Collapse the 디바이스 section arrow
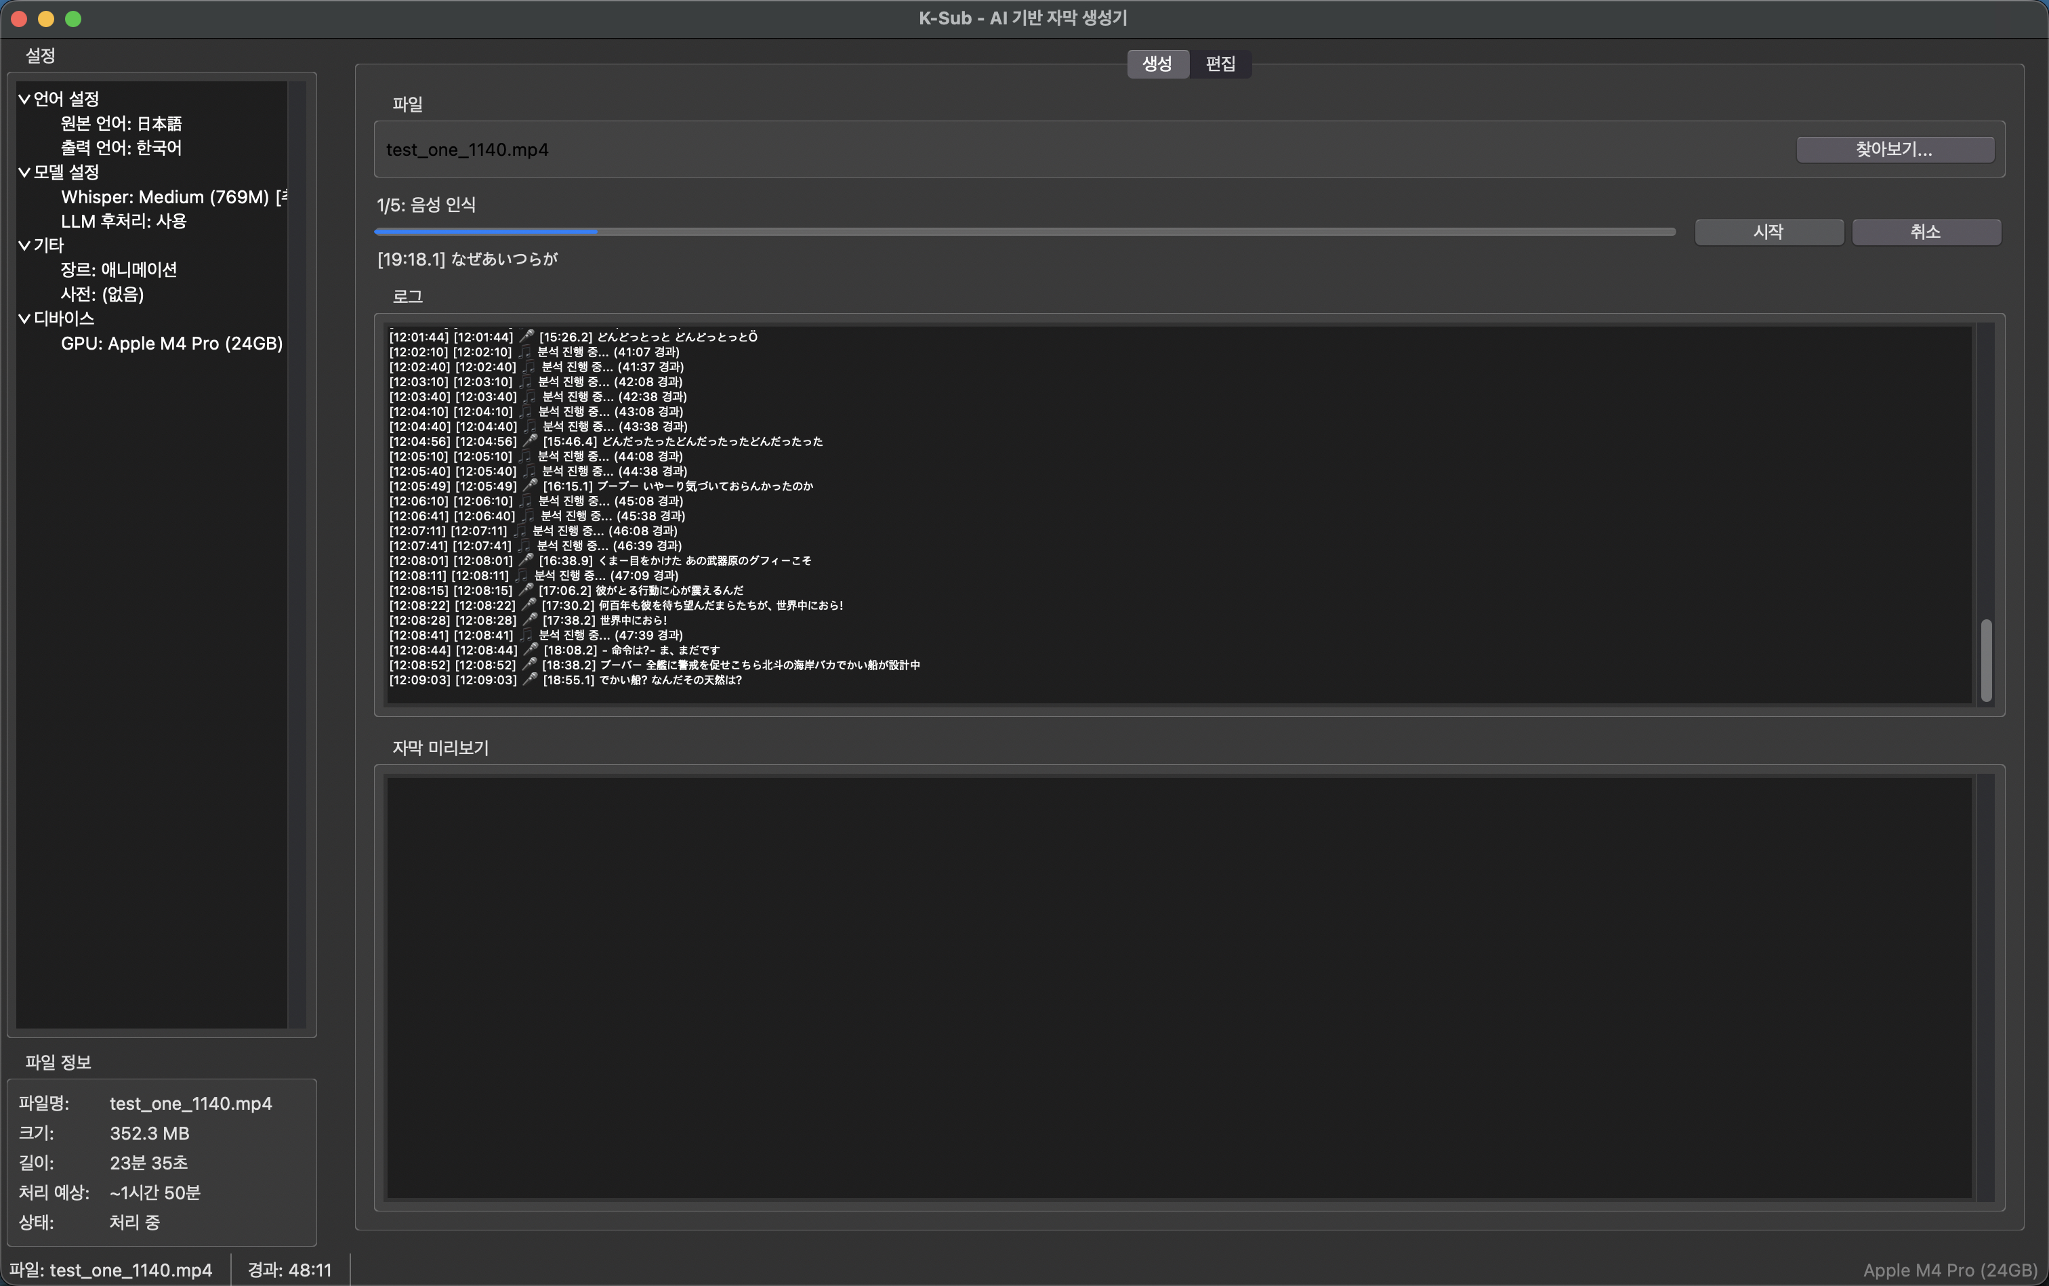 tap(24, 319)
